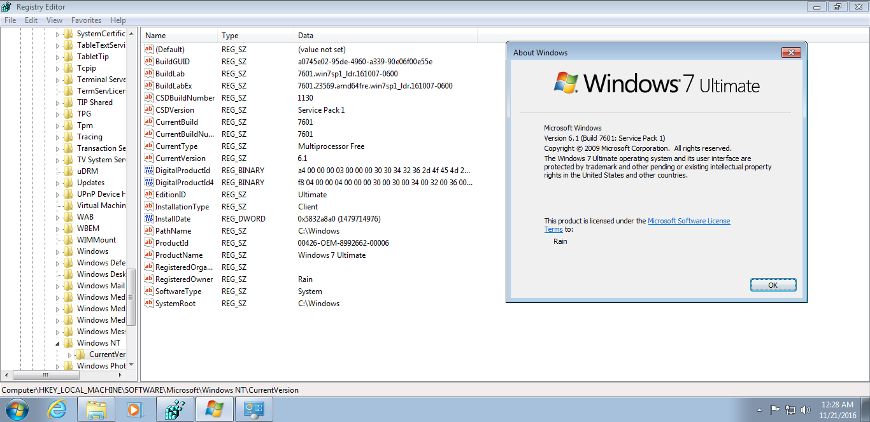The image size is (870, 422).
Task: Click the Type column header
Action: pos(257,36)
